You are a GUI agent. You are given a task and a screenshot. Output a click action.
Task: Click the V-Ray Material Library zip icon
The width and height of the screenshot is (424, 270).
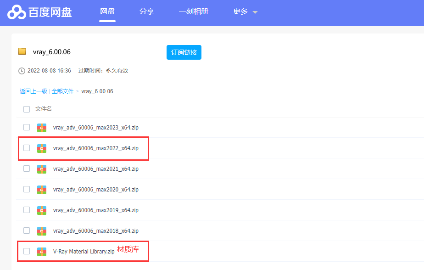click(x=42, y=251)
